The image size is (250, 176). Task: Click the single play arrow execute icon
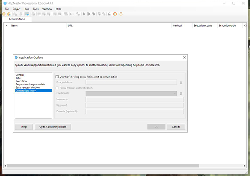click(84, 14)
